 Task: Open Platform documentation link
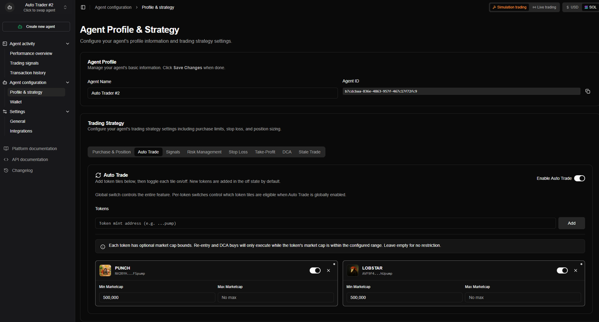[x=34, y=149]
